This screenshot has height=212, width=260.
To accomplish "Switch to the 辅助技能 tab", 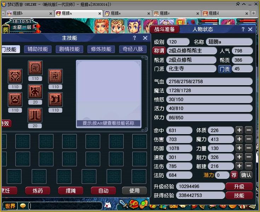I will tap(37, 49).
